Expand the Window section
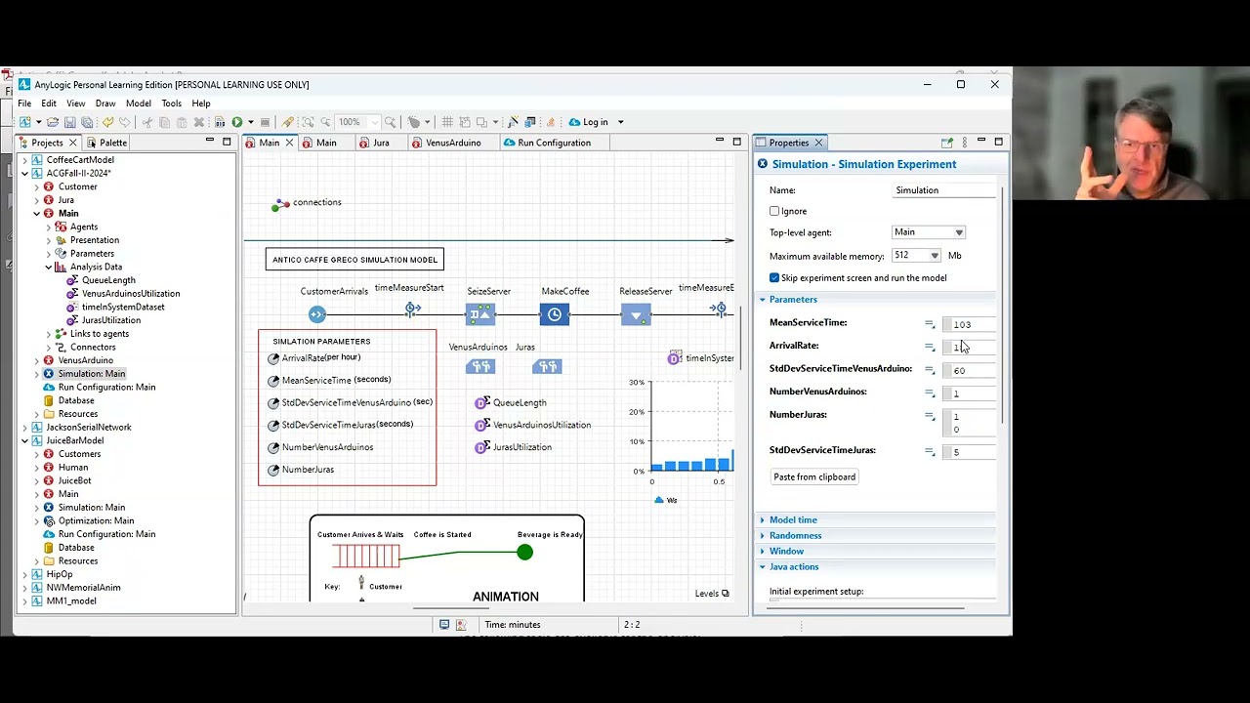This screenshot has width=1250, height=703. point(763,552)
